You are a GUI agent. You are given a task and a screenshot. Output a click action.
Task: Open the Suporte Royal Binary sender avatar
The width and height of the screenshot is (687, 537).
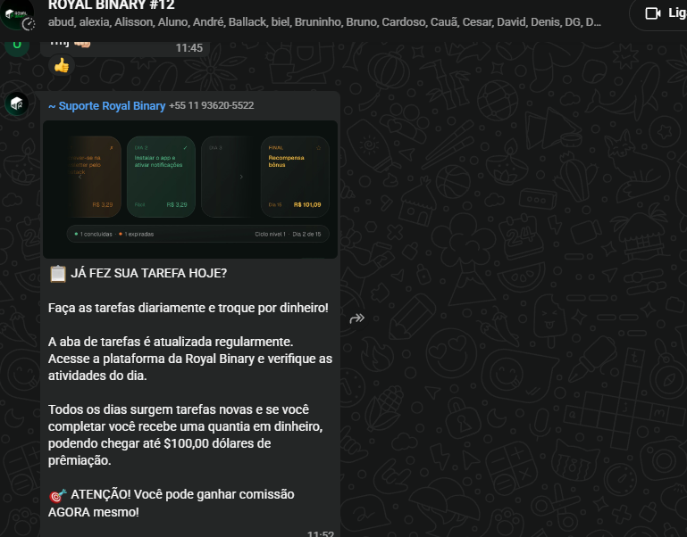(x=17, y=104)
